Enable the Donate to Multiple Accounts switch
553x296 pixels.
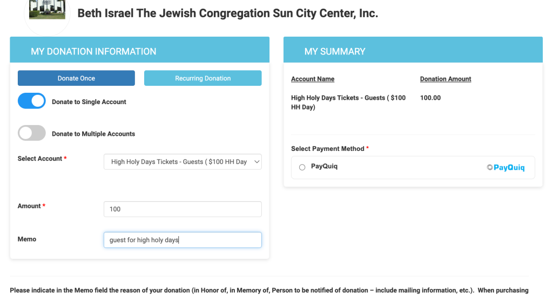[x=32, y=133]
